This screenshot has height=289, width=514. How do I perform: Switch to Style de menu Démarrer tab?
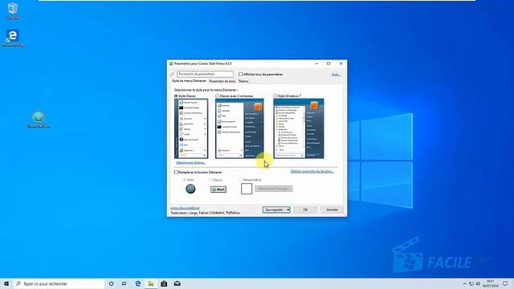tap(190, 81)
